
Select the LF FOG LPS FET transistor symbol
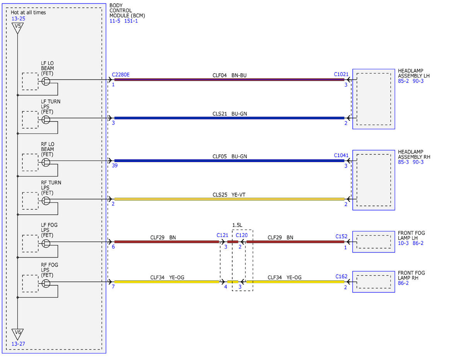coord(46,243)
